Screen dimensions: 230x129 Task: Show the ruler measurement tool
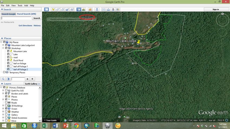pyautogui.click(x=97, y=9)
